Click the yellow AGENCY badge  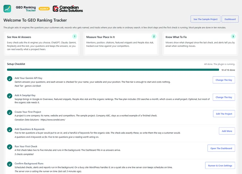[44, 9]
